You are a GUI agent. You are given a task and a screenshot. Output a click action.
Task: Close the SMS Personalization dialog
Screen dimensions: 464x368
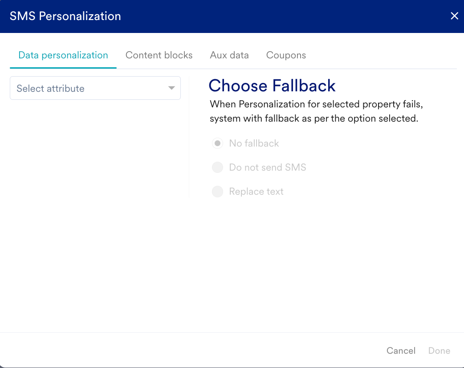pyautogui.click(x=454, y=16)
